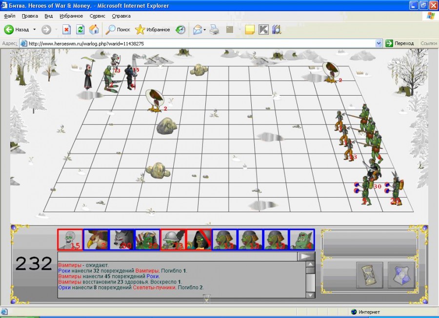Screen dimensions: 439x318
Task: Click the page icon beside the address URL
Action: click(x=24, y=43)
